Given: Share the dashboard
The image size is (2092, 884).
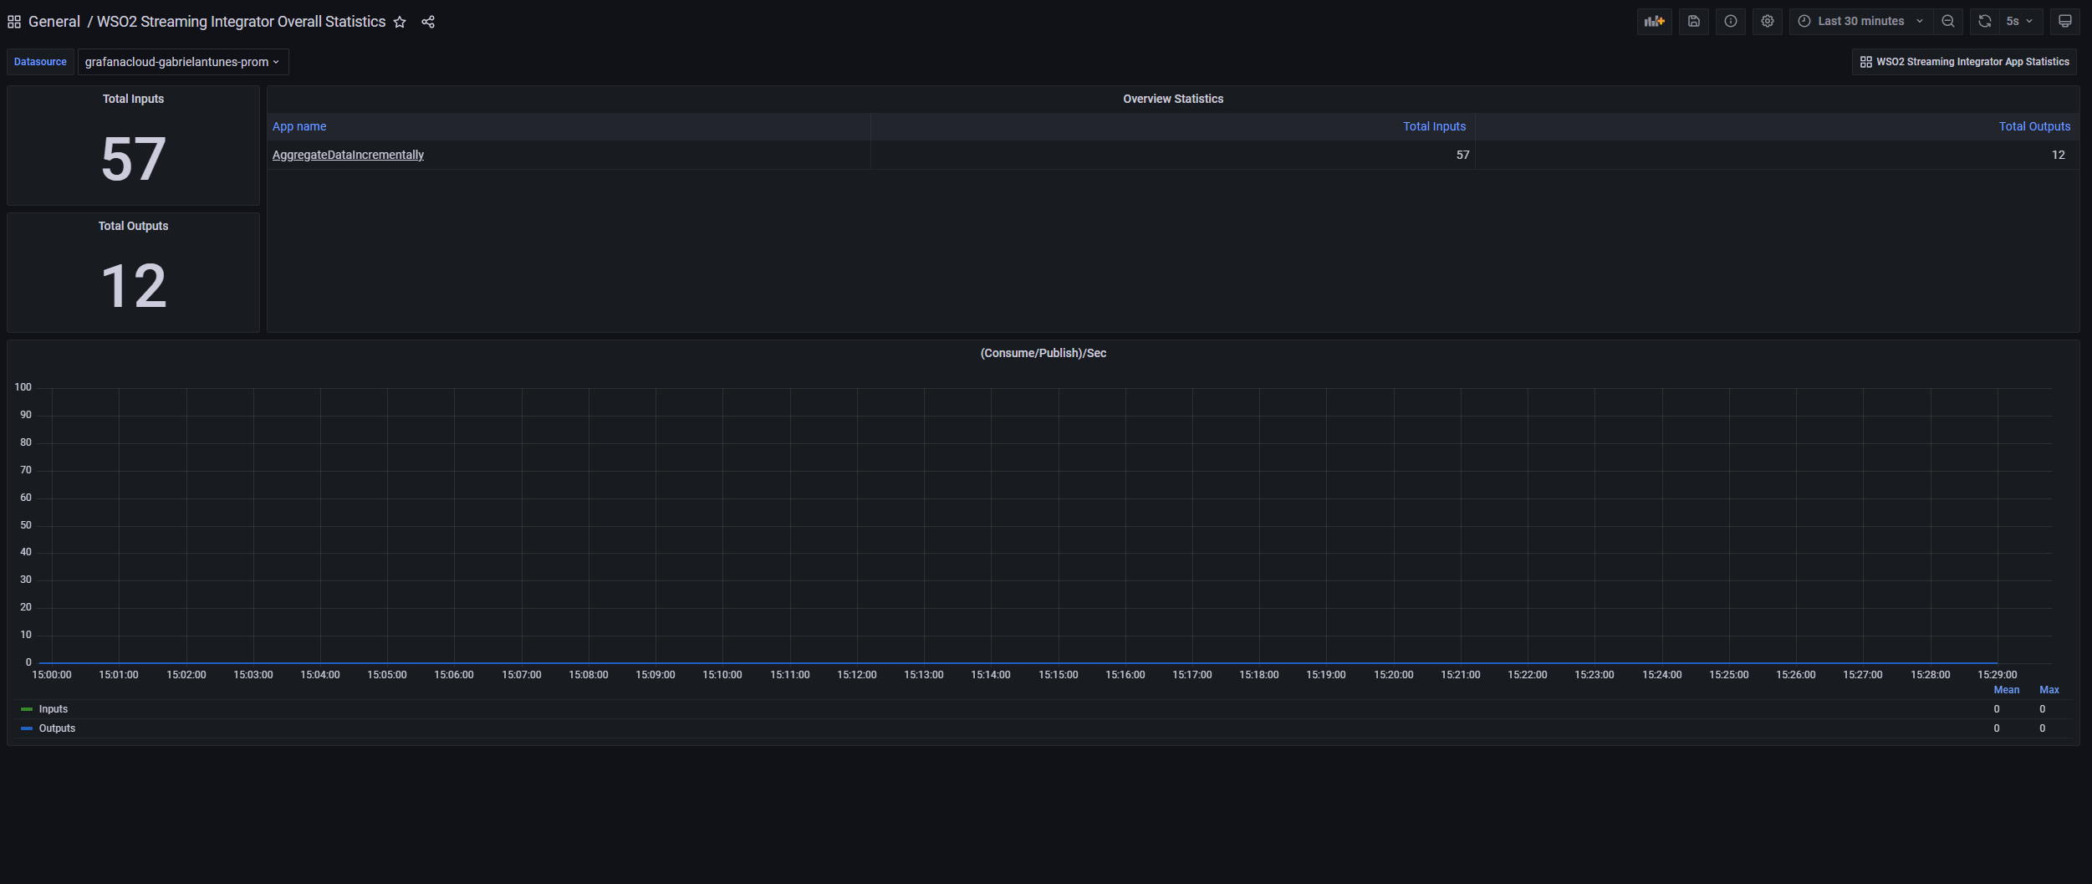Looking at the screenshot, I should click(428, 22).
